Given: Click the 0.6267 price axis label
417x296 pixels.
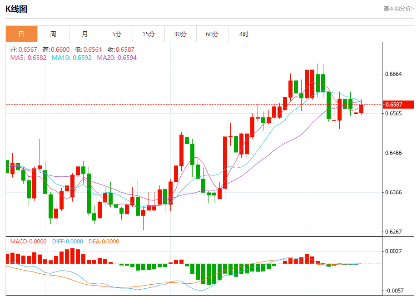Looking at the screenshot, I should click(x=393, y=232).
